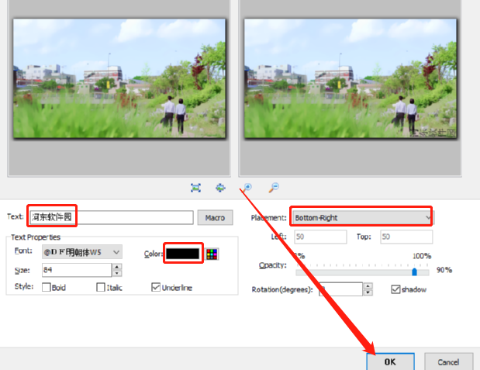Click the Cancel button
480x370 pixels.
click(x=448, y=362)
